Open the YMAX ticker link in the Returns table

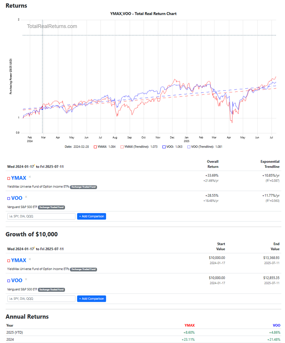tap(19, 178)
